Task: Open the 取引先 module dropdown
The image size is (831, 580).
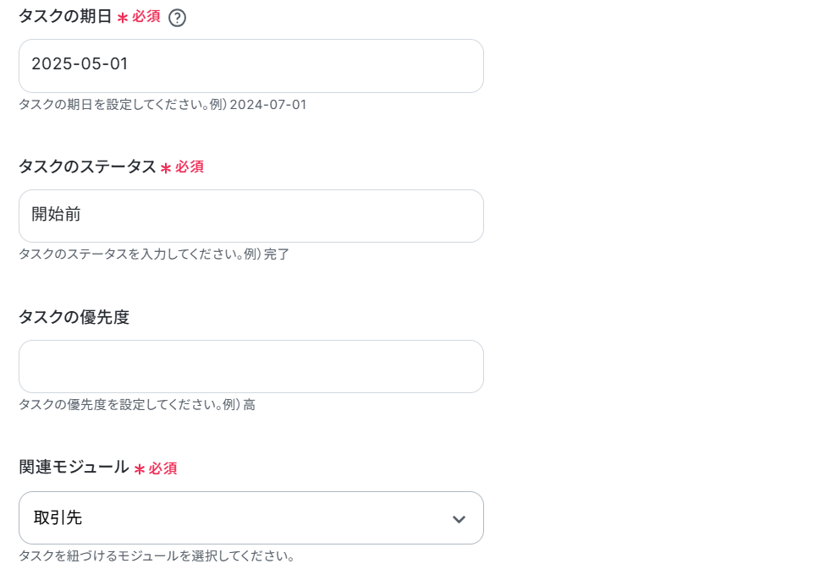Action: 251,518
